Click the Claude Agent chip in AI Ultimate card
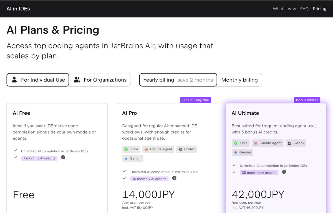The width and height of the screenshot is (333, 213). (268, 143)
